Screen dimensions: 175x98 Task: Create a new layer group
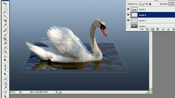163,29
